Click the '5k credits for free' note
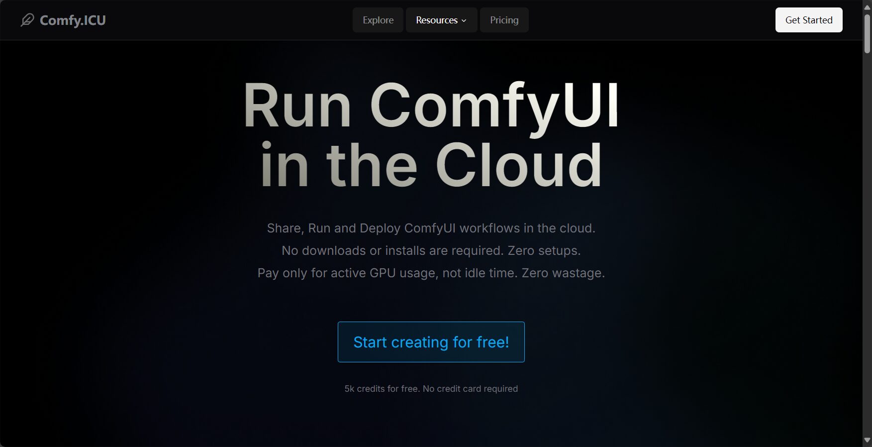872x447 pixels. click(431, 389)
